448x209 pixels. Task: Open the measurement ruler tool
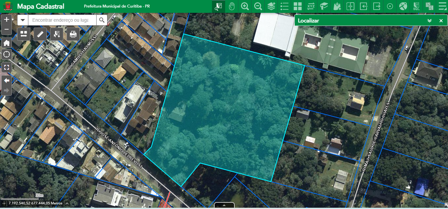(40, 34)
